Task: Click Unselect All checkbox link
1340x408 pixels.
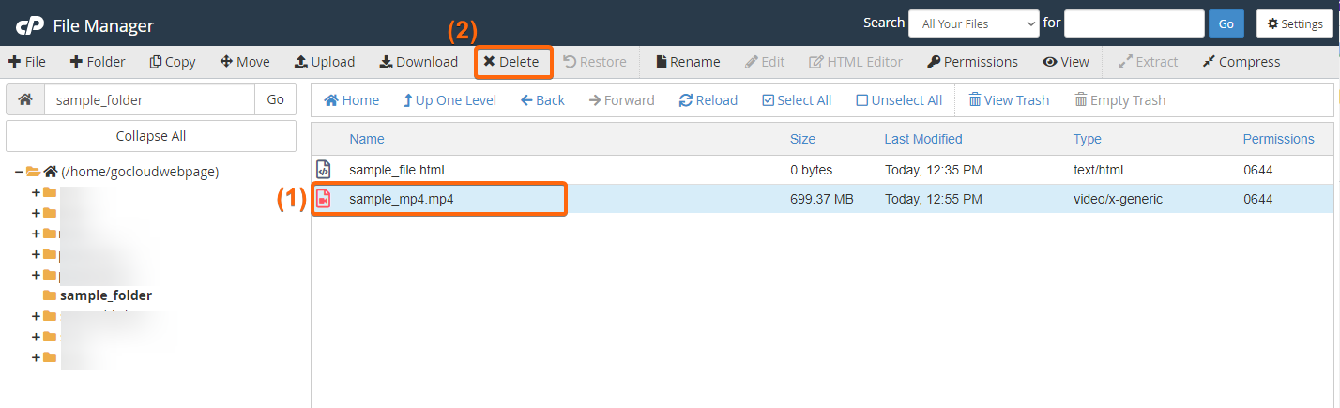Action: coord(899,100)
